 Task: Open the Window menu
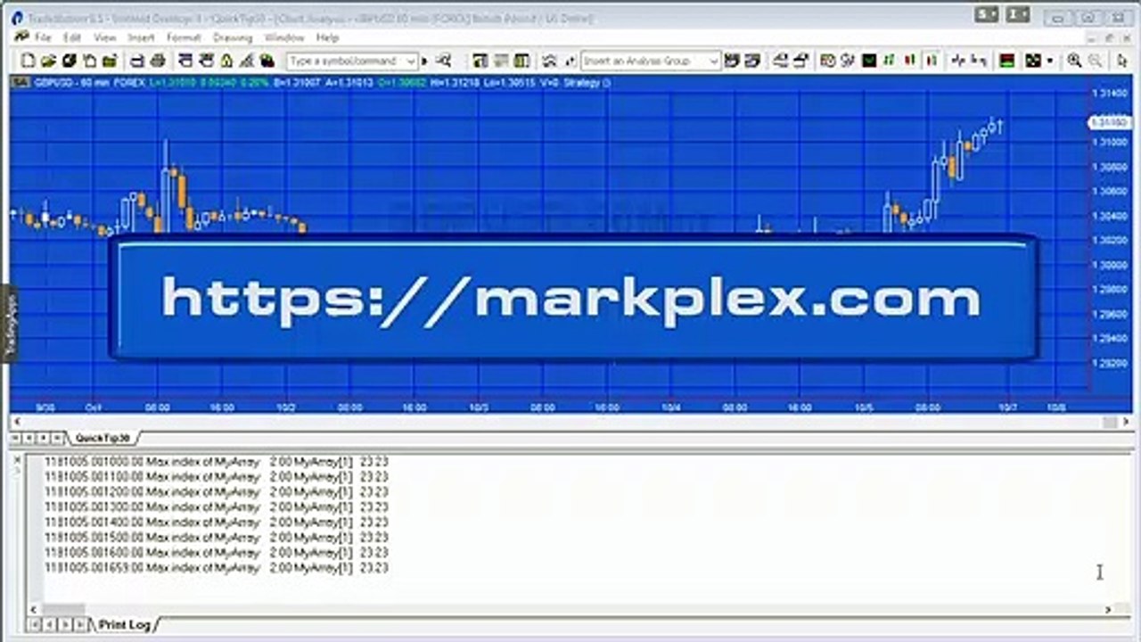point(284,37)
